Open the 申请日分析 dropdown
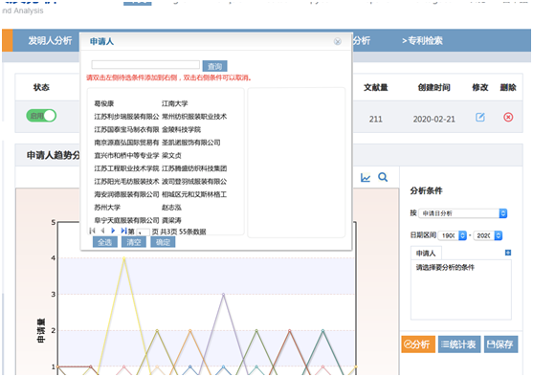This screenshot has width=533, height=377. 462,213
